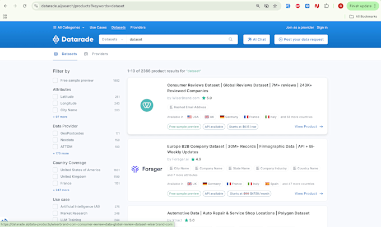Viewport: 381px width, 227px height.
Task: Click the WiserBrand provider logo
Action: (x=147, y=105)
